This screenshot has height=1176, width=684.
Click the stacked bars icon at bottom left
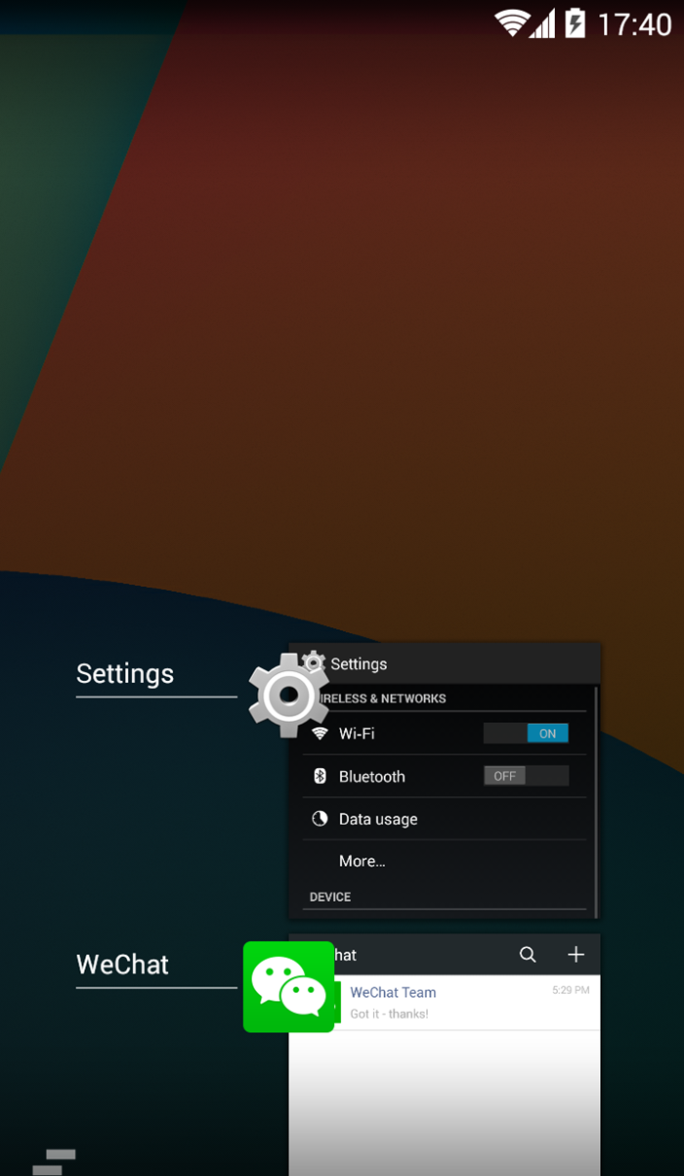[x=54, y=1162]
